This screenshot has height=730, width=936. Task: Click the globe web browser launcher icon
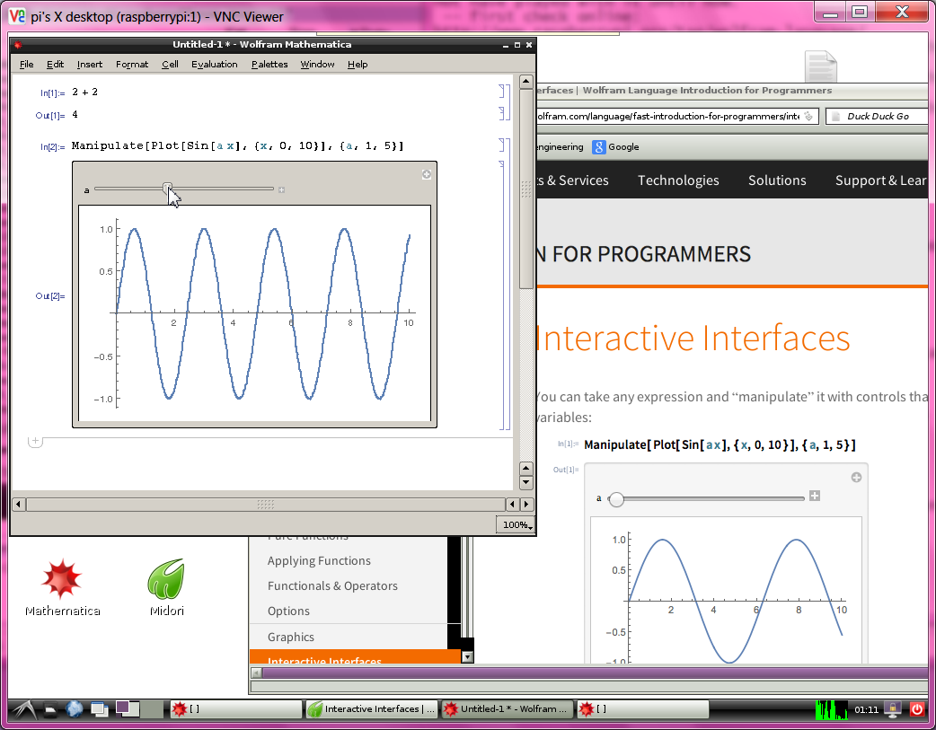pyautogui.click(x=75, y=708)
